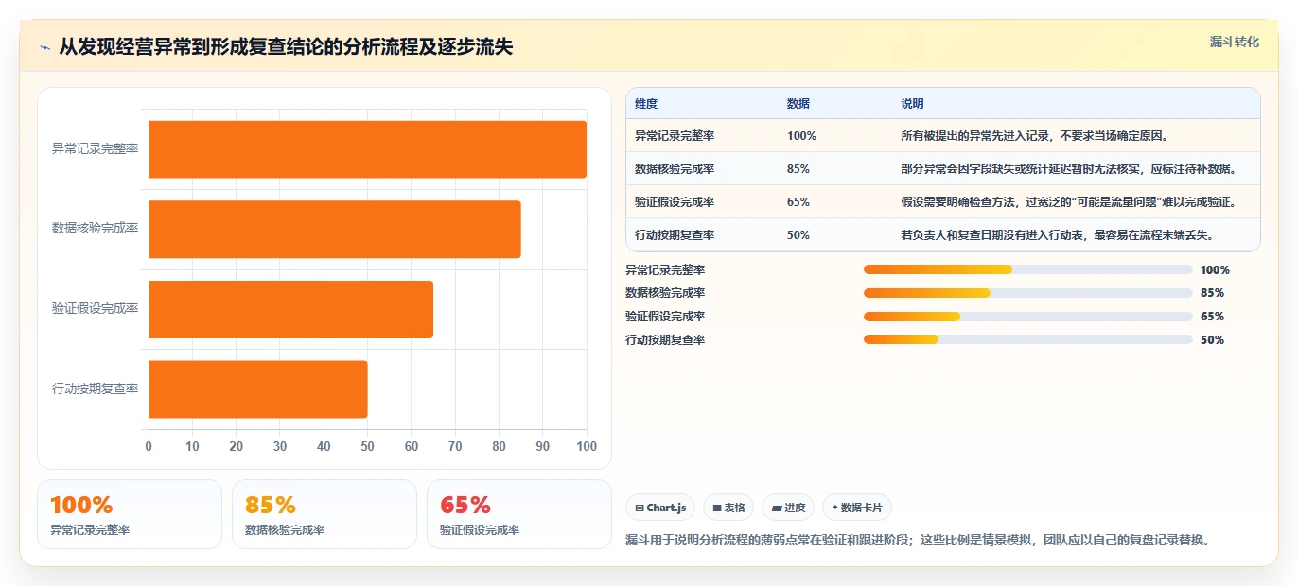The width and height of the screenshot is (1298, 586).
Task: Click the 数据核验完成率 y-axis label on the chart
Action: pos(95,229)
